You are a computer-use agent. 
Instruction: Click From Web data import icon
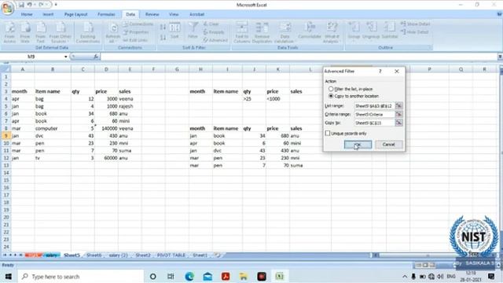coord(25,32)
